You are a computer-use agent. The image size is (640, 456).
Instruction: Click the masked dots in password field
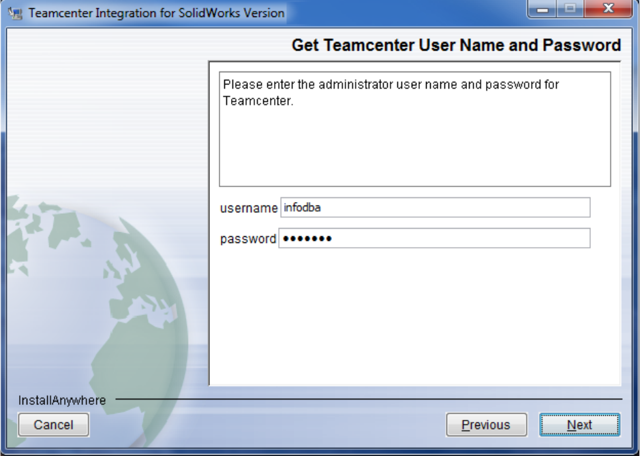307,238
